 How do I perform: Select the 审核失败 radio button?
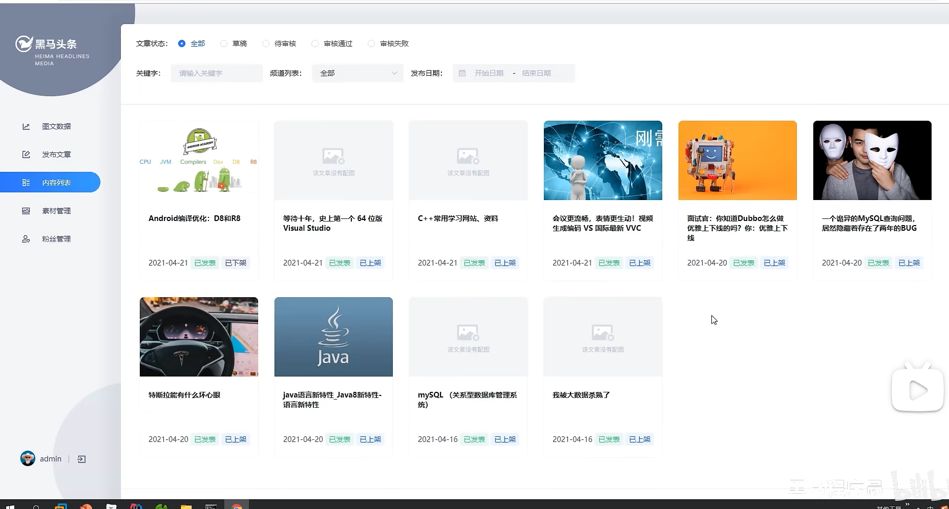click(x=371, y=43)
